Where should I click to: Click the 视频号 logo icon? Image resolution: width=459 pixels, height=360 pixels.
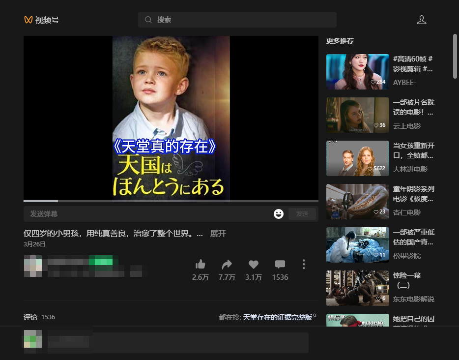(x=28, y=20)
